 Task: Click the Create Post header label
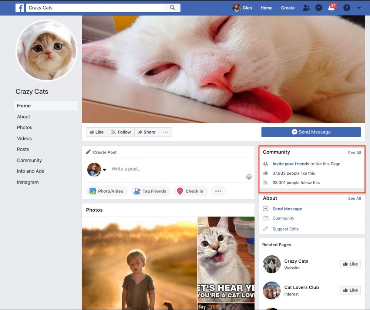105,152
